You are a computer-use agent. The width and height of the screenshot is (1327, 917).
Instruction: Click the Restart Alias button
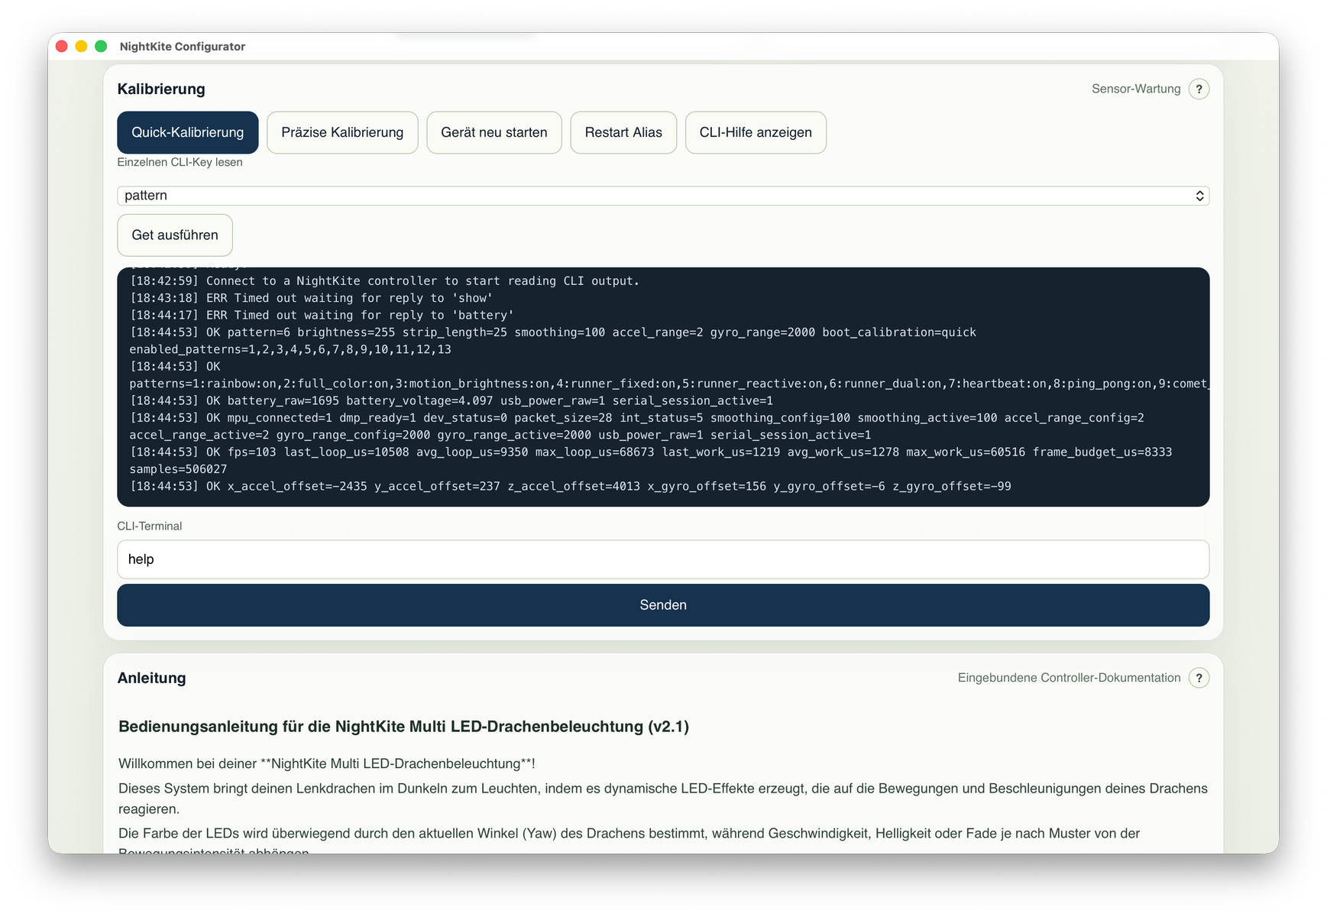click(x=623, y=132)
